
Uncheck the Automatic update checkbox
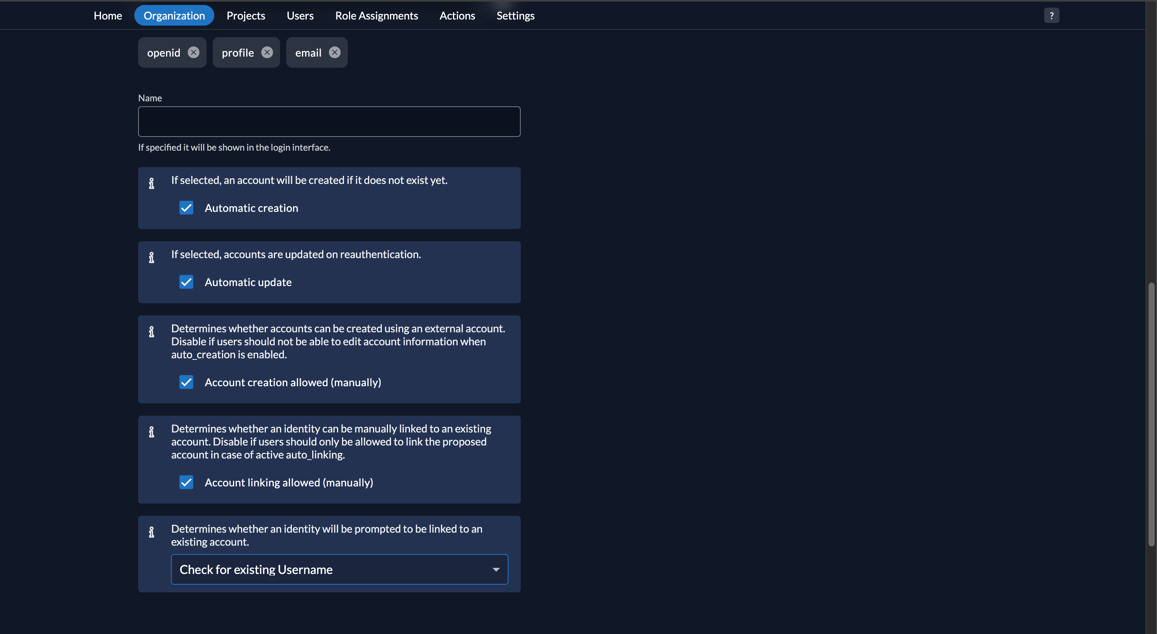point(186,282)
